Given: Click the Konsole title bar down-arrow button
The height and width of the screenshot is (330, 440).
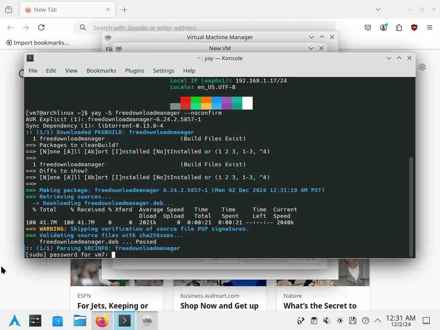Looking at the screenshot, I should click(388, 58).
